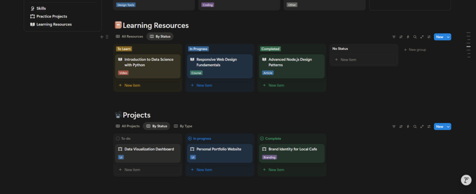Search the Learning Resources database
This screenshot has height=194, width=476.
coord(415,37)
